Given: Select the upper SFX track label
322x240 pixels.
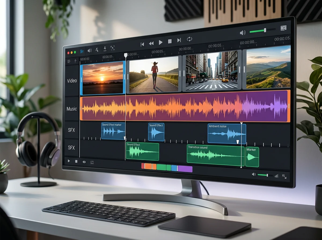Looking at the screenshot, I should click(x=71, y=130).
